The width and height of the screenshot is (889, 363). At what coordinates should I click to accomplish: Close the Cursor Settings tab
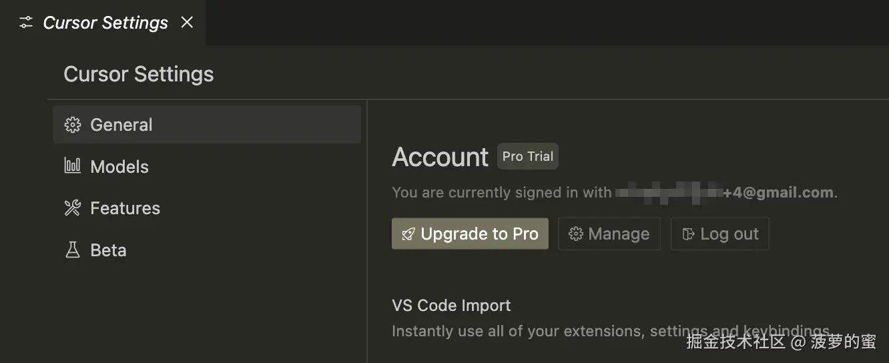(188, 23)
